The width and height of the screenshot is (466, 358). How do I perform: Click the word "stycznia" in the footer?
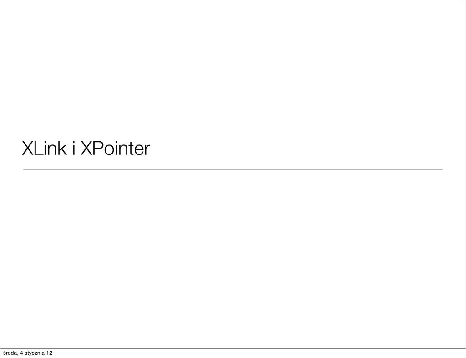(35, 353)
